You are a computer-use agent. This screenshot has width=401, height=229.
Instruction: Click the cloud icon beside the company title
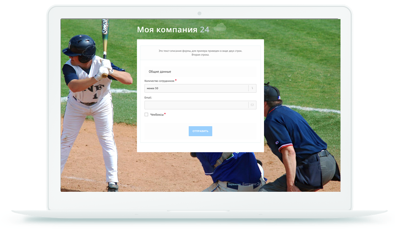click(220, 27)
